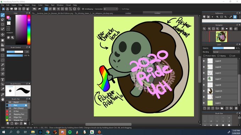Toggle the AntiAliasing checkbox
Screen dimensions: 241x135
click(x=83, y=9)
